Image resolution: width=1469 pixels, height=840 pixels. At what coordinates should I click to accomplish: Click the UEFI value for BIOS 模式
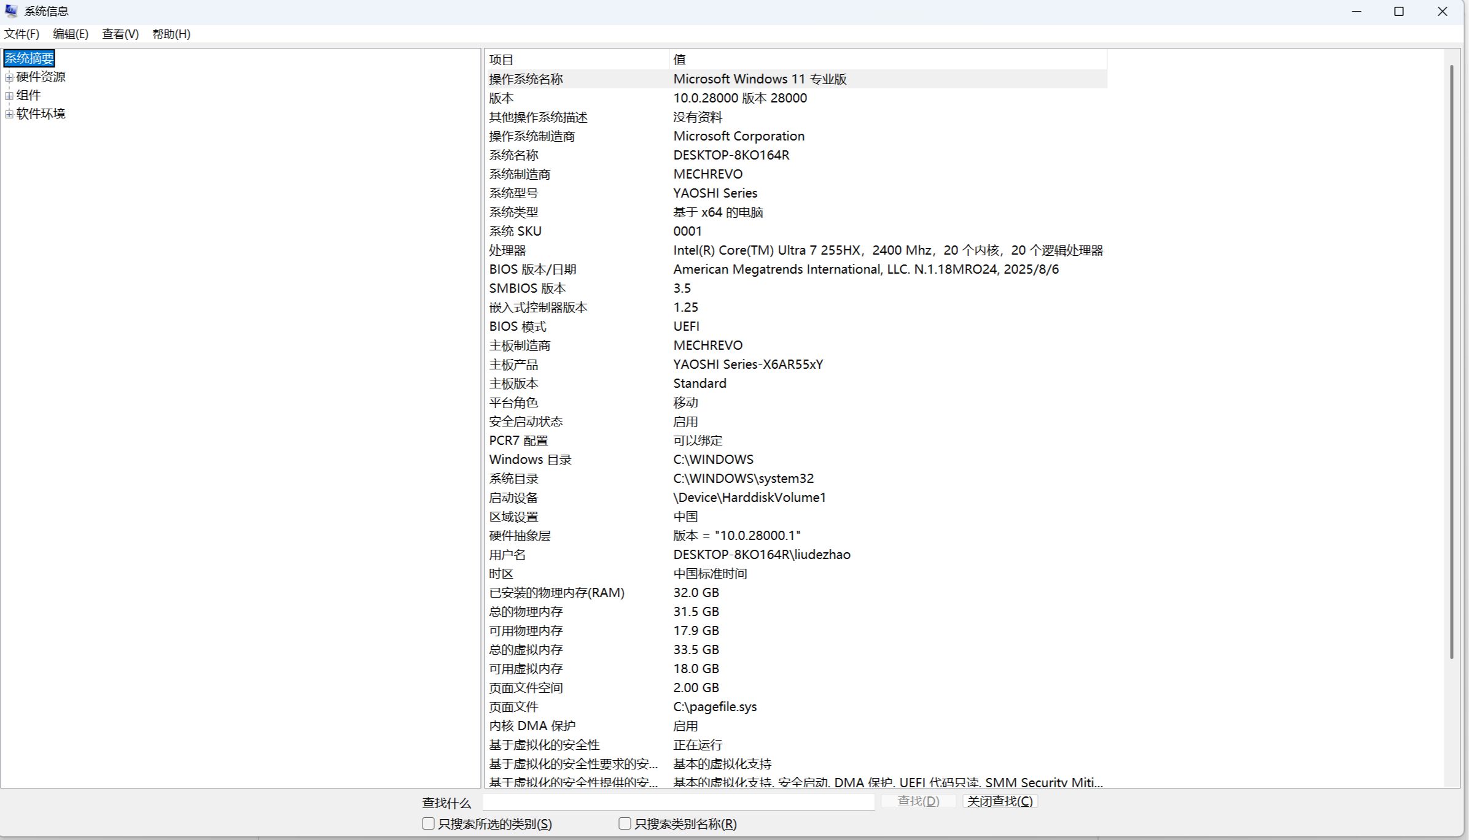tap(687, 326)
